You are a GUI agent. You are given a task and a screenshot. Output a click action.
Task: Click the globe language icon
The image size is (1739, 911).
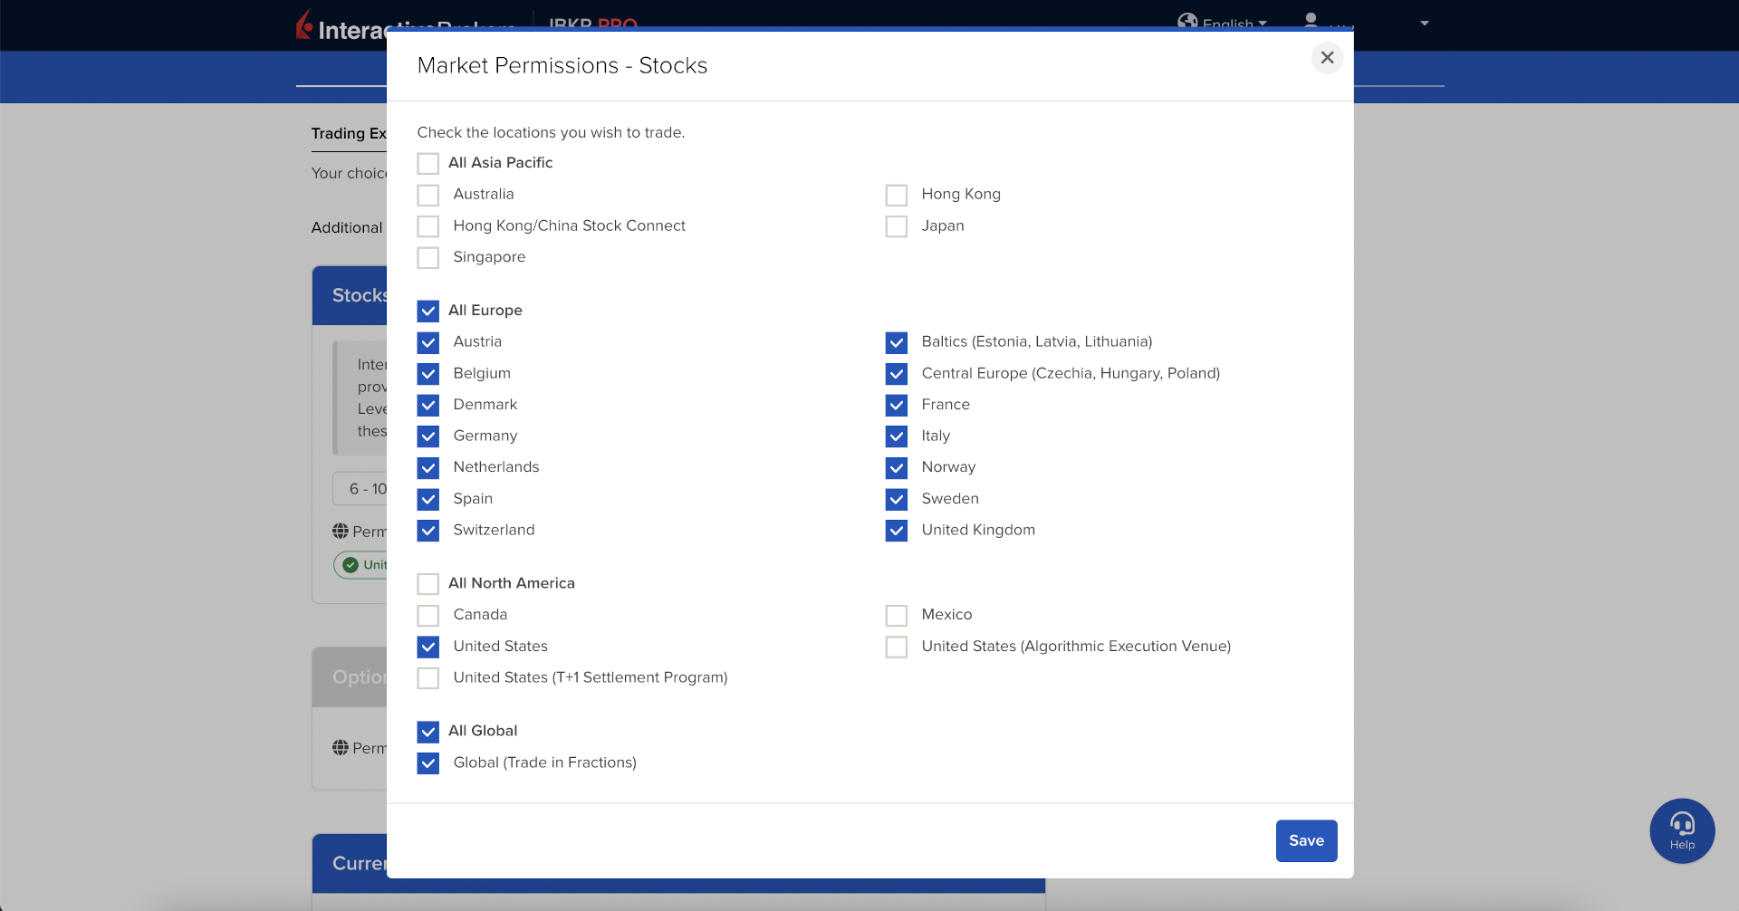[1187, 21]
